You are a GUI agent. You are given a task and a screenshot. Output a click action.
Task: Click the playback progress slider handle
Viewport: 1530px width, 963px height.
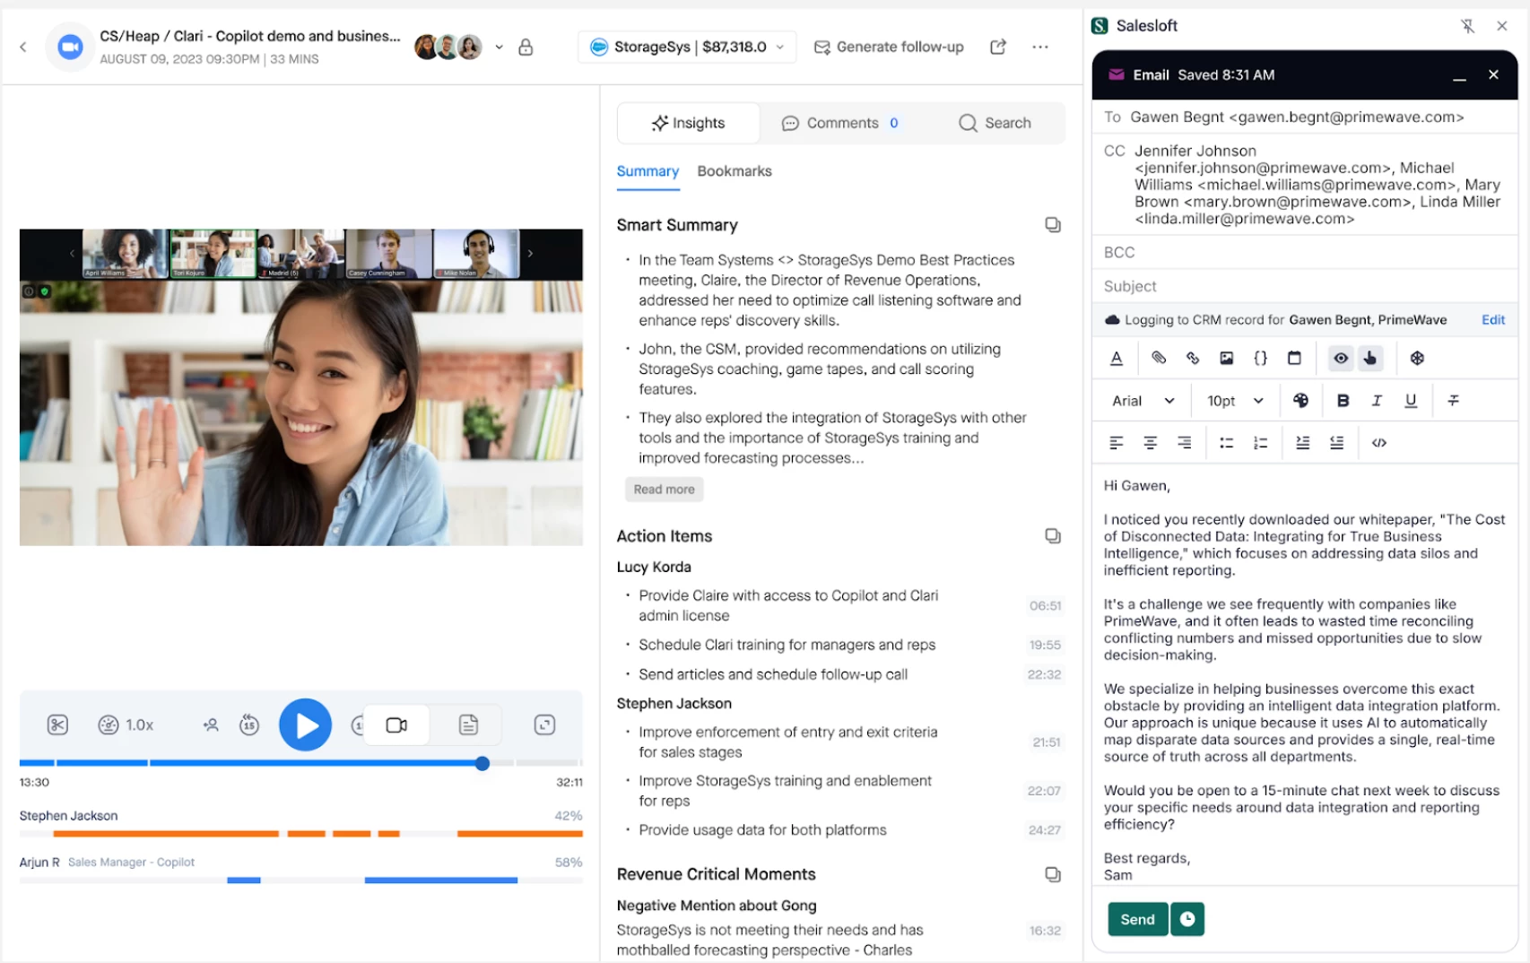(x=482, y=764)
